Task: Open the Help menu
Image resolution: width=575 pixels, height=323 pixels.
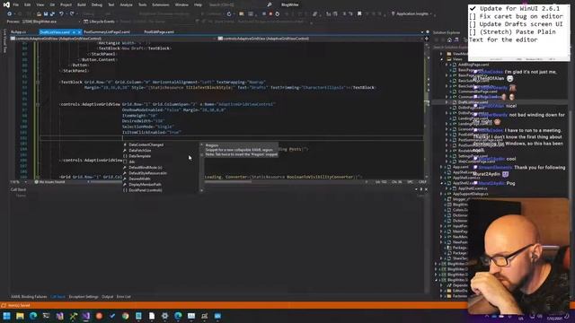Action: (x=198, y=4)
